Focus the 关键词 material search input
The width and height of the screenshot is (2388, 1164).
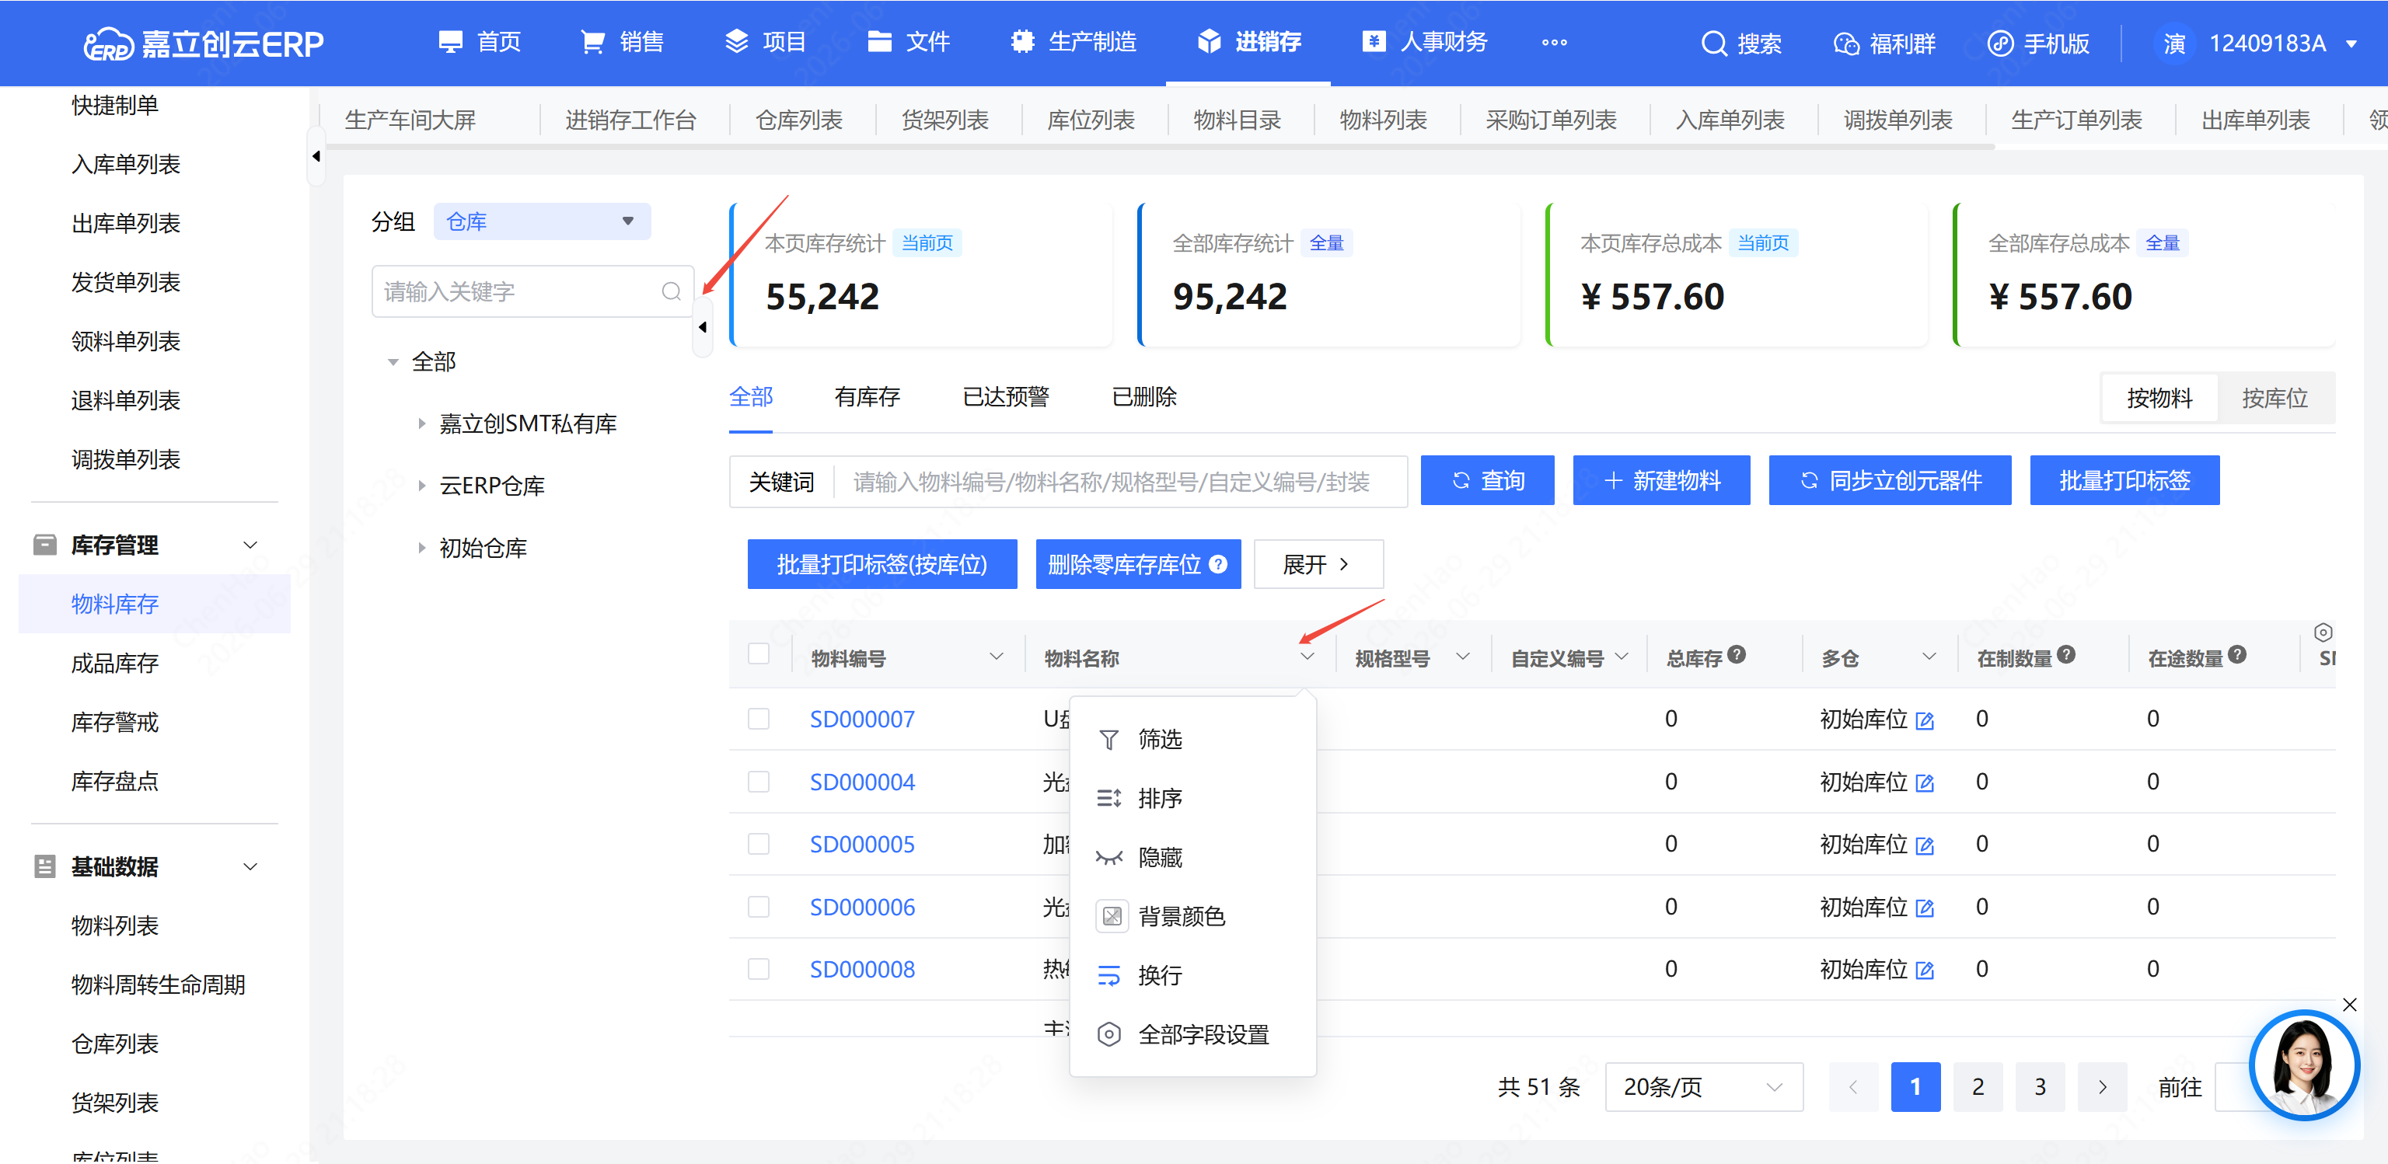[x=1120, y=482]
